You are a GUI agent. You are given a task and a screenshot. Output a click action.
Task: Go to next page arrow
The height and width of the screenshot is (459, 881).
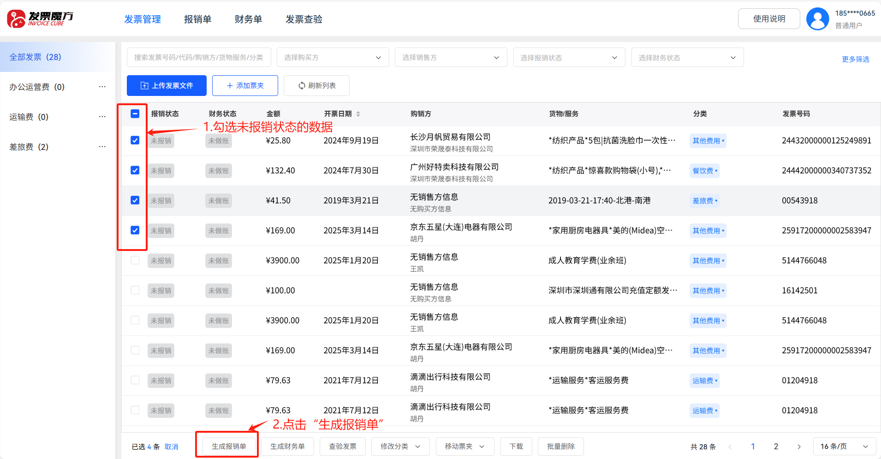799,447
